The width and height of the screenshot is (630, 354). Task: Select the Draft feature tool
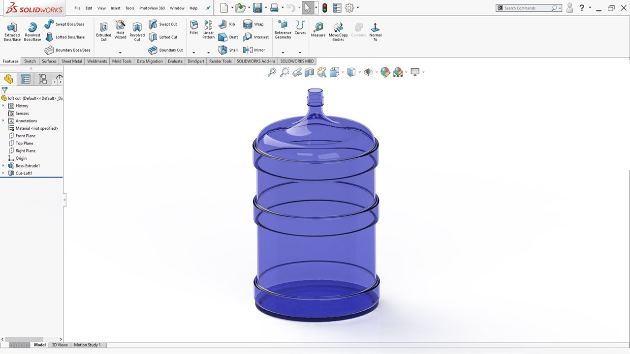point(228,37)
